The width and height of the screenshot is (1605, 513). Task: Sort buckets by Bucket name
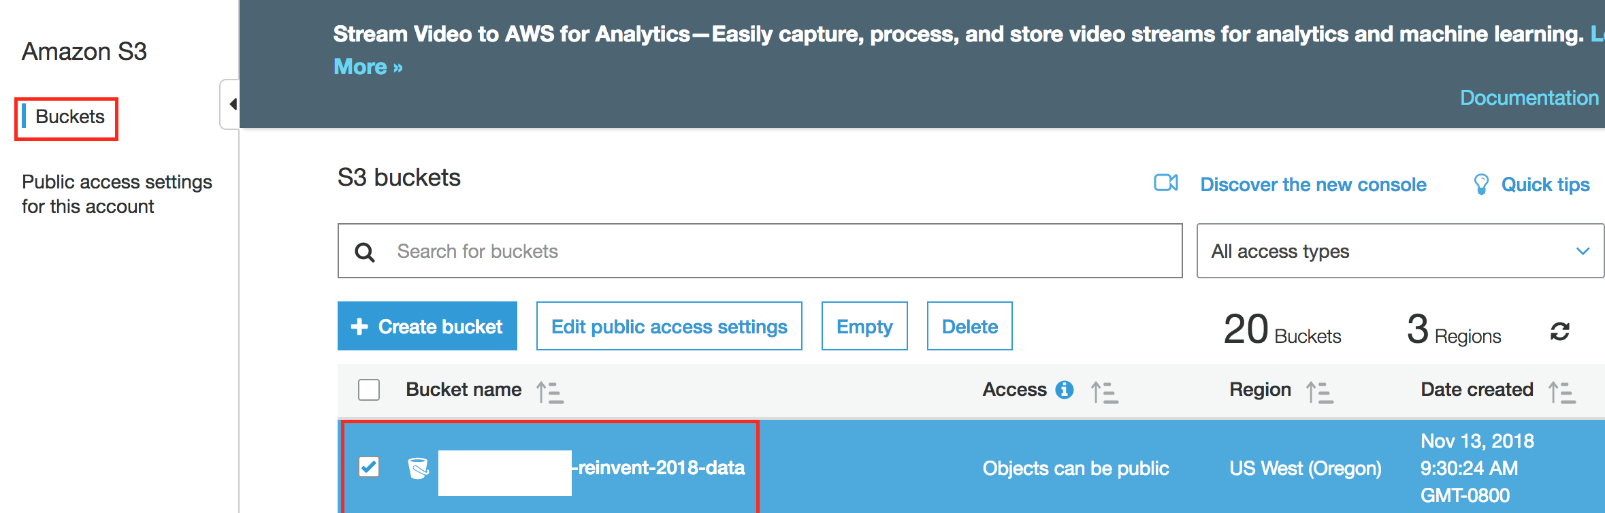click(549, 393)
